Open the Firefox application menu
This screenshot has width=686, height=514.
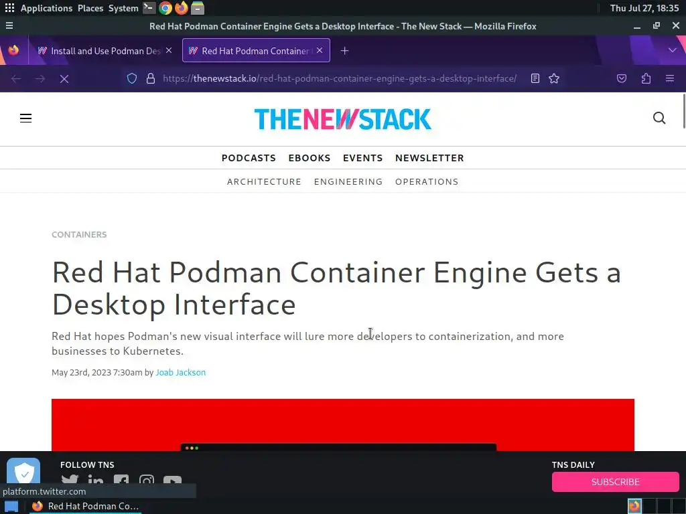point(669,79)
